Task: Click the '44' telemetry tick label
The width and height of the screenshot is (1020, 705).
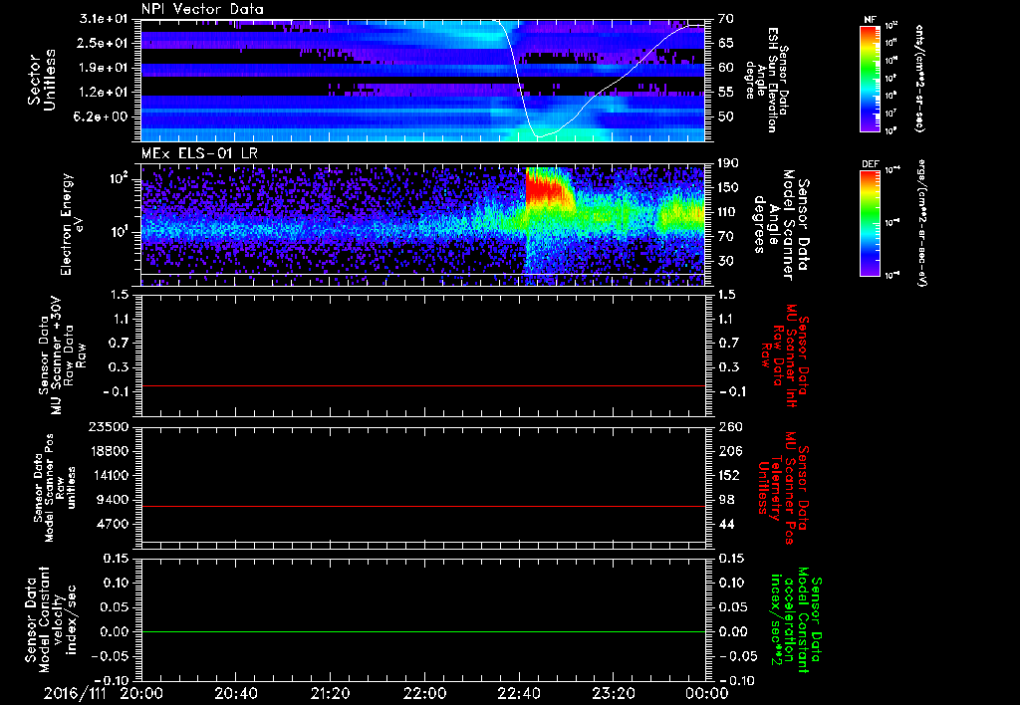Action: click(726, 524)
